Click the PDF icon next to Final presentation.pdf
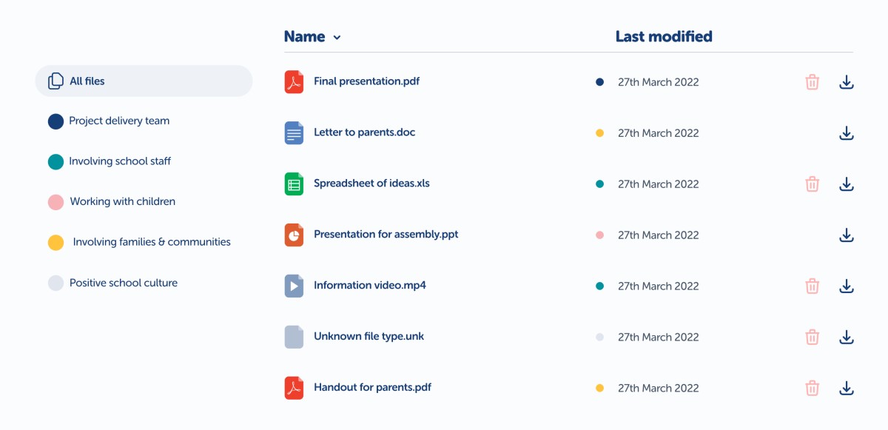This screenshot has width=888, height=430. (x=293, y=81)
